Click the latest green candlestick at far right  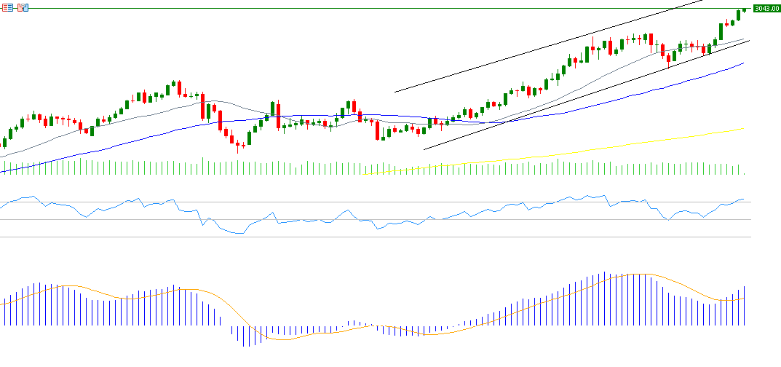click(744, 9)
